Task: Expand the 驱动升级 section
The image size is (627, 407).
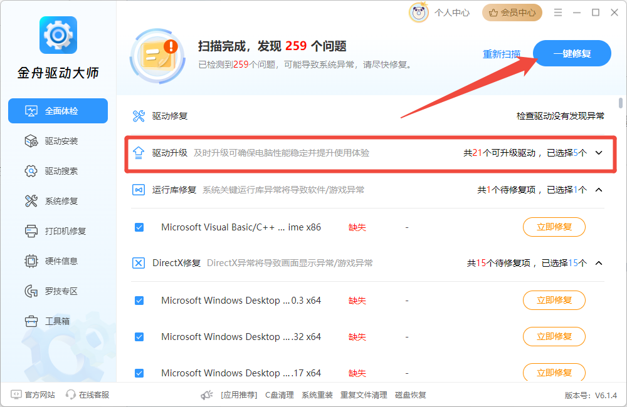Action: [x=598, y=152]
